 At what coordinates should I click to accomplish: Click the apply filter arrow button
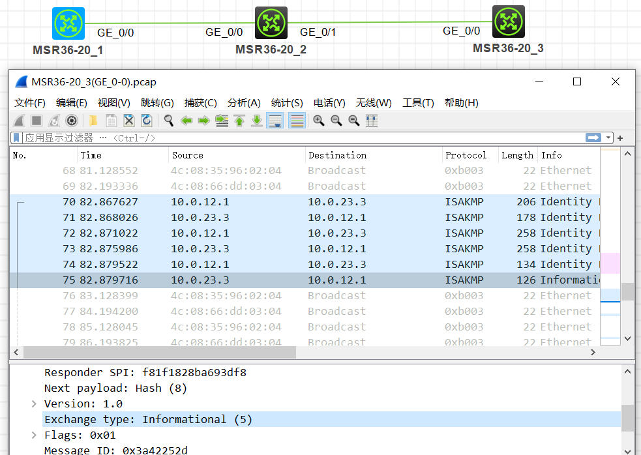point(593,138)
